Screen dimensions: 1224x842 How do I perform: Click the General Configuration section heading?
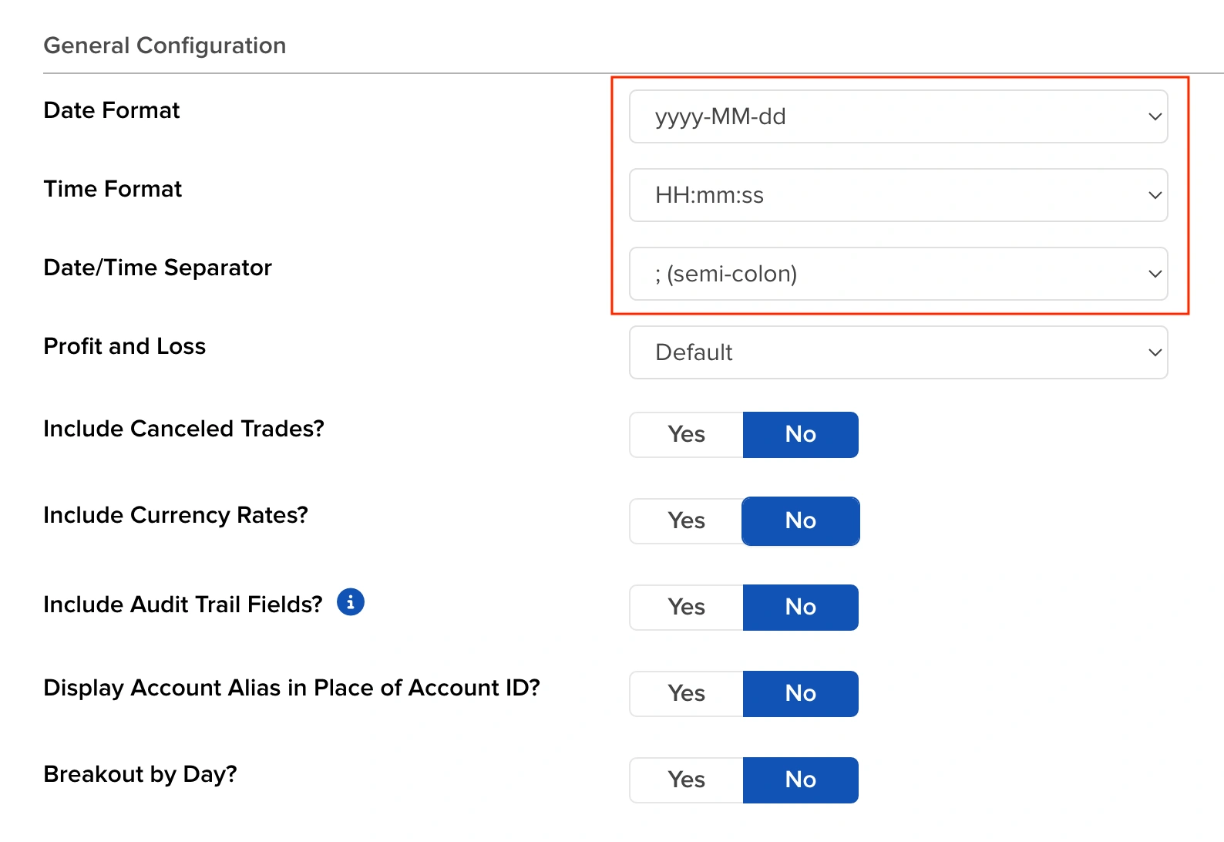coord(164,45)
